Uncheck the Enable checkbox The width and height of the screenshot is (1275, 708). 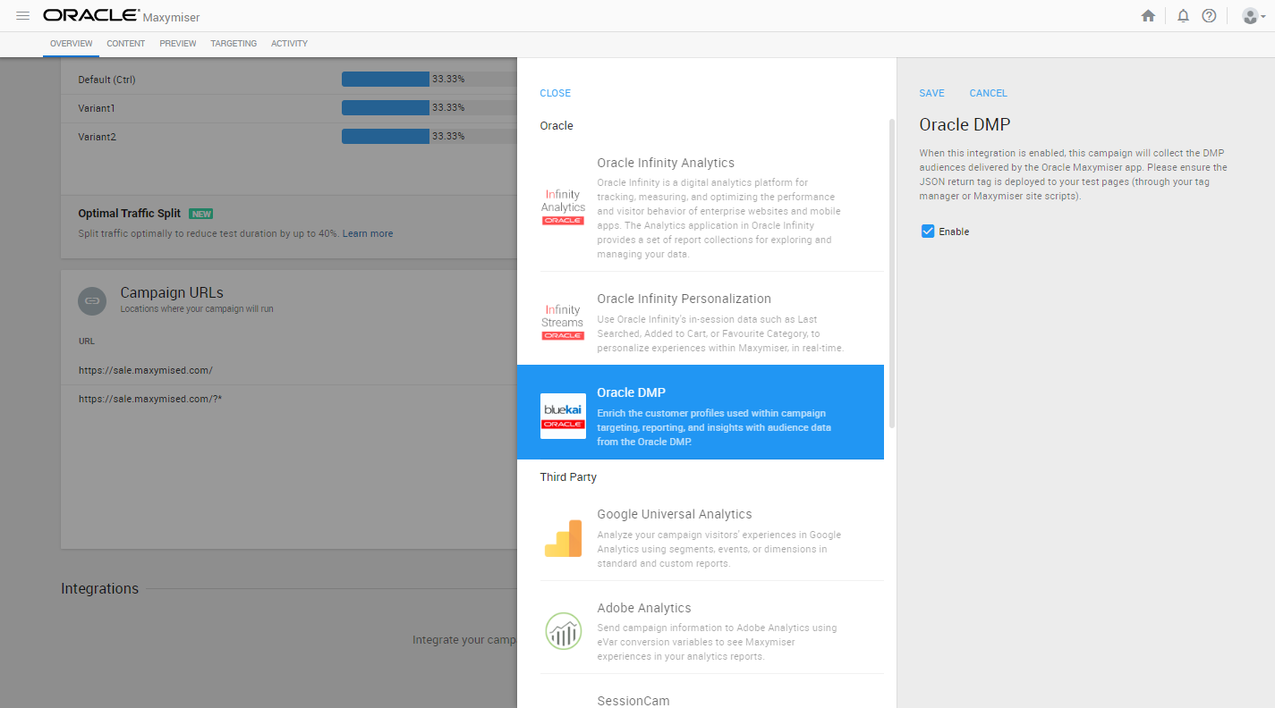(927, 232)
